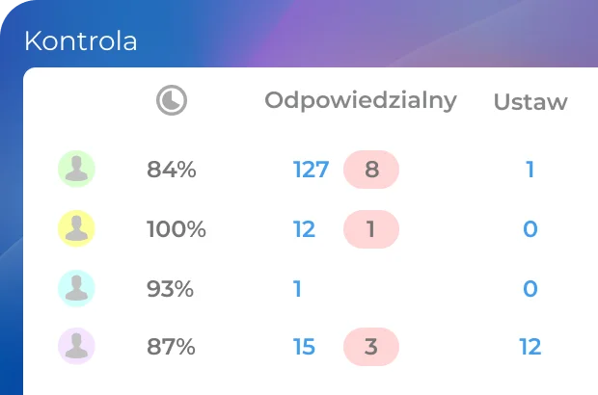
Task: Click the Odpowiedzialny column header
Action: point(361,101)
